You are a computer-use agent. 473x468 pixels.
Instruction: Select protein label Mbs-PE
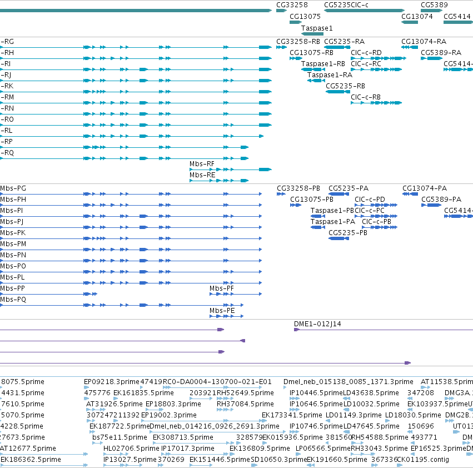(222, 311)
